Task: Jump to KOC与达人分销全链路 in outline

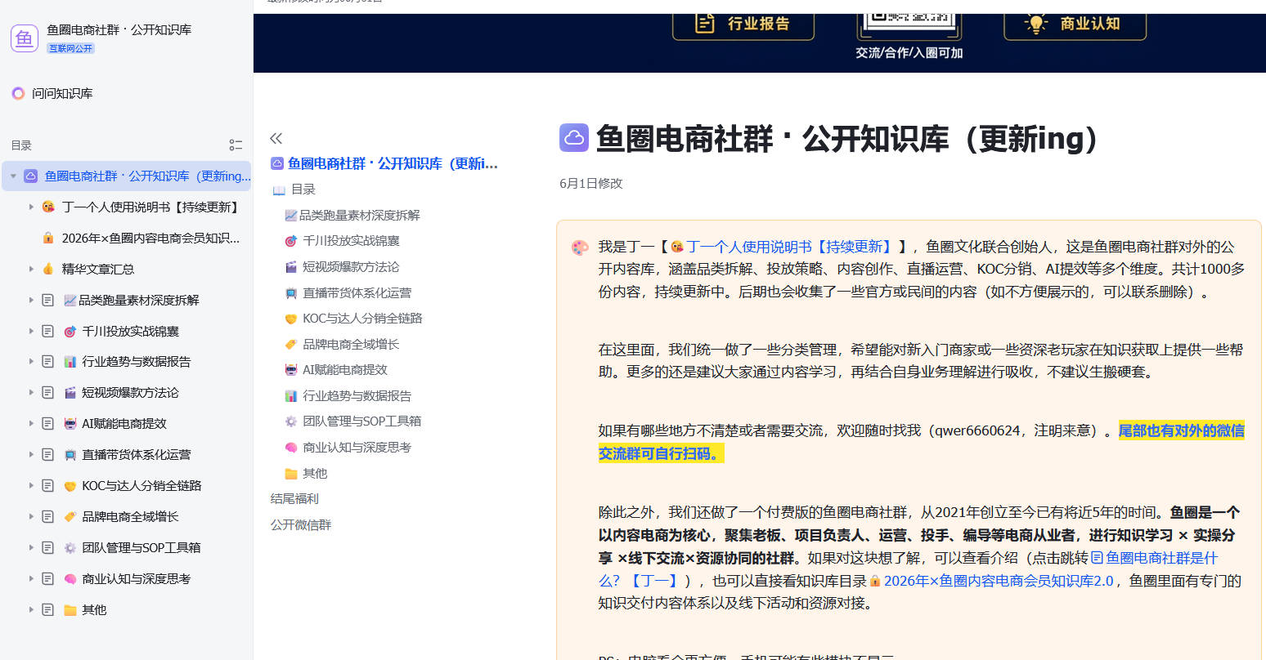Action: point(362,319)
